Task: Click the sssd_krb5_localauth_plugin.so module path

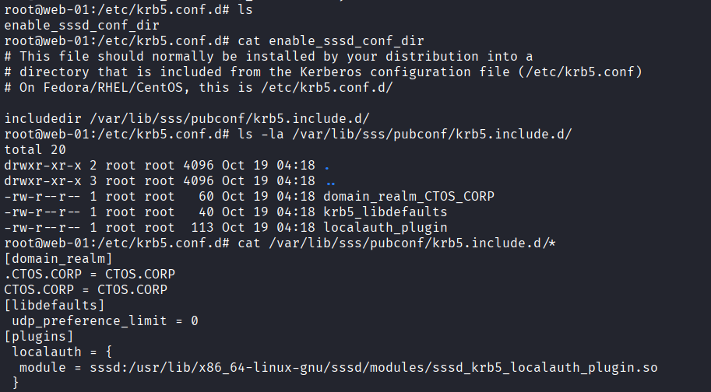Action: (x=374, y=368)
